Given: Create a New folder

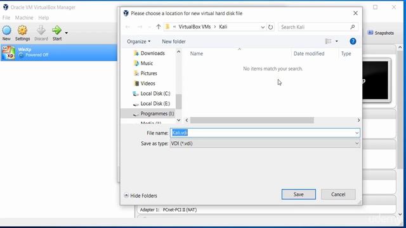Looking at the screenshot, I should 174,41.
